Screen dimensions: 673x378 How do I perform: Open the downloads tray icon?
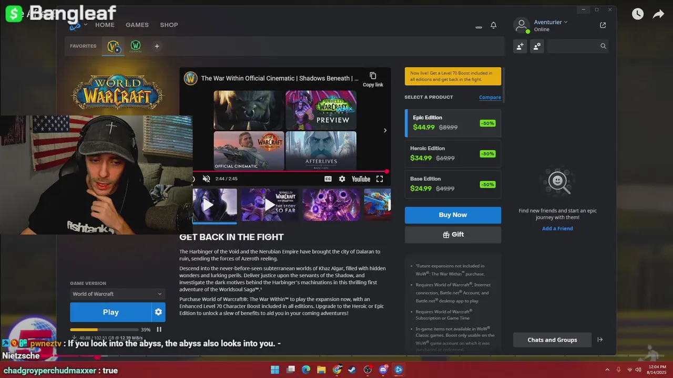tap(478, 26)
